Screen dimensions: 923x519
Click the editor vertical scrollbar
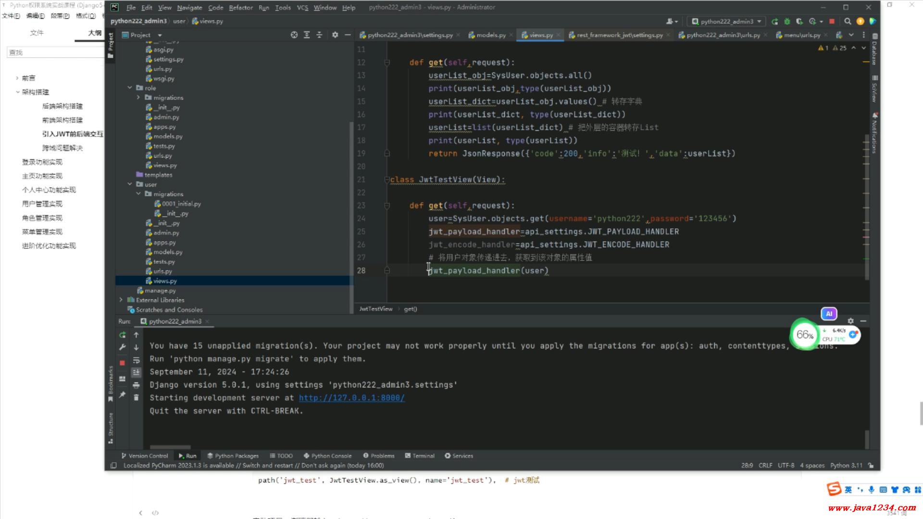867,207
